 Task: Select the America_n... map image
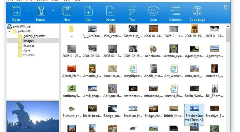[112, 71]
